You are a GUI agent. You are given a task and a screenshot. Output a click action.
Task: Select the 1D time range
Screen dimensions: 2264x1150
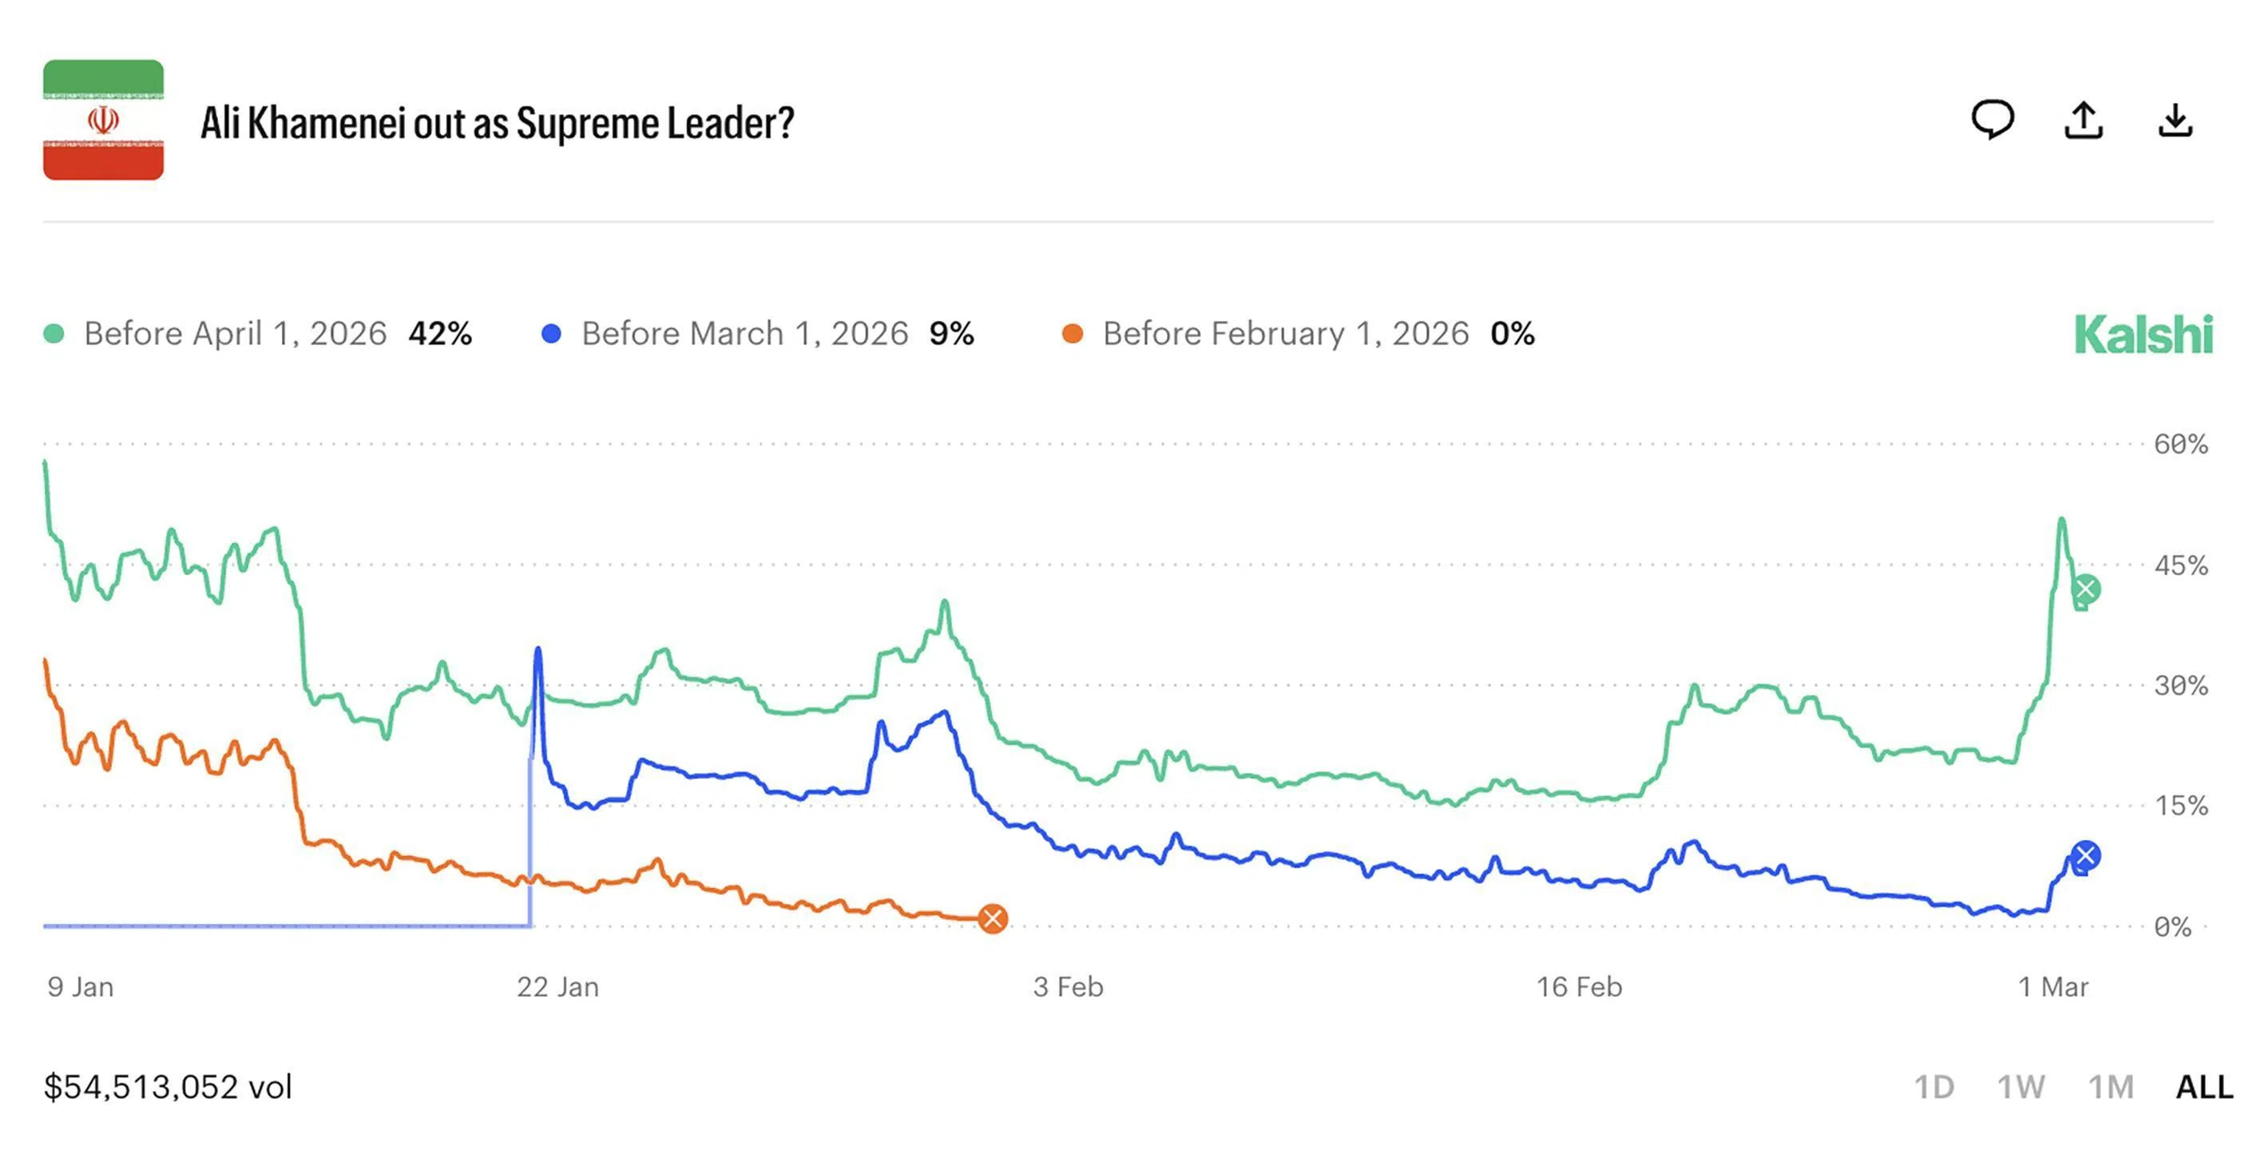[1933, 1088]
